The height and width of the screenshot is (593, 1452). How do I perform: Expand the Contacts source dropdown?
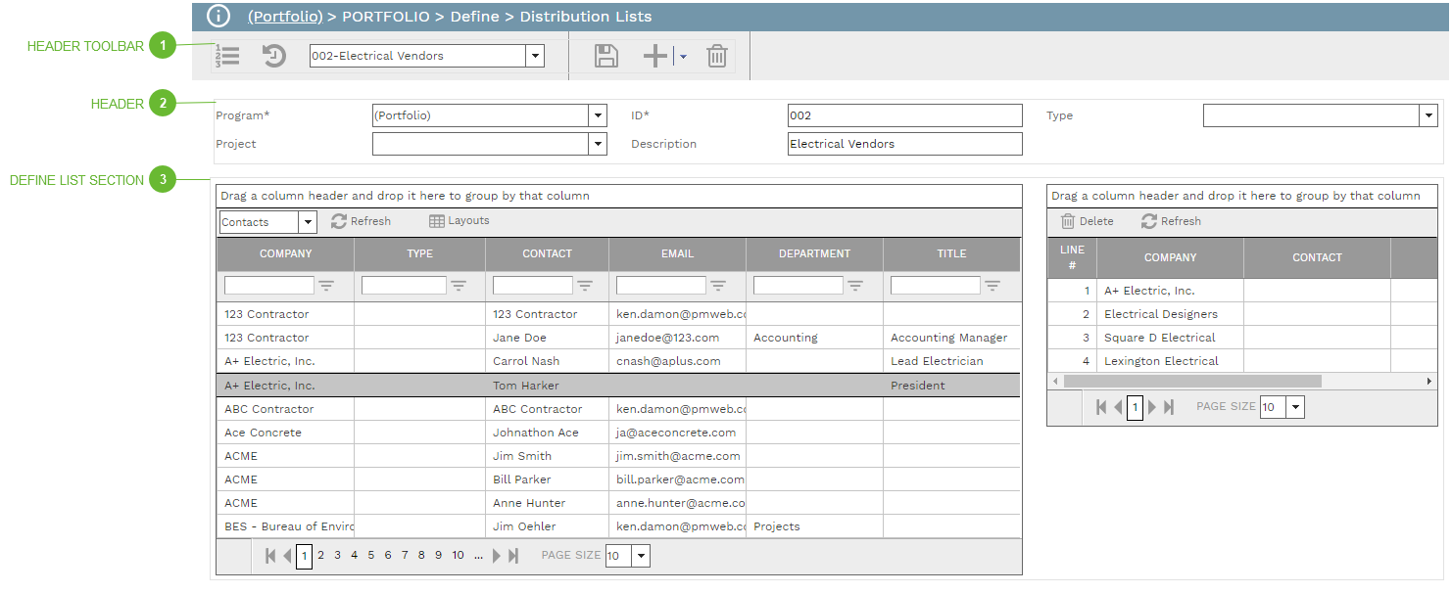[x=308, y=222]
